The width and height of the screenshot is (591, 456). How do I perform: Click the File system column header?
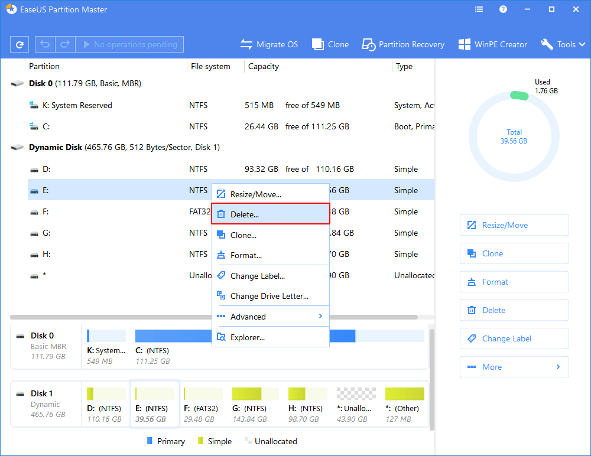pyautogui.click(x=210, y=66)
